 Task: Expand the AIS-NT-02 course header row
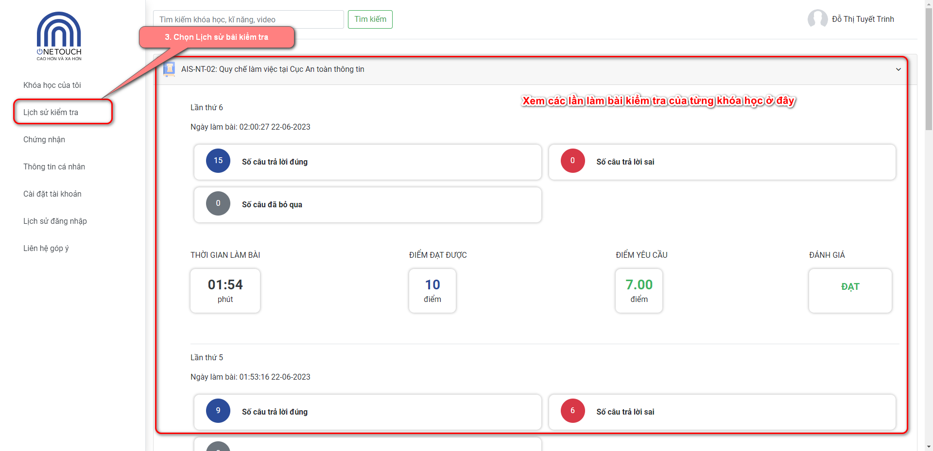pos(486,69)
